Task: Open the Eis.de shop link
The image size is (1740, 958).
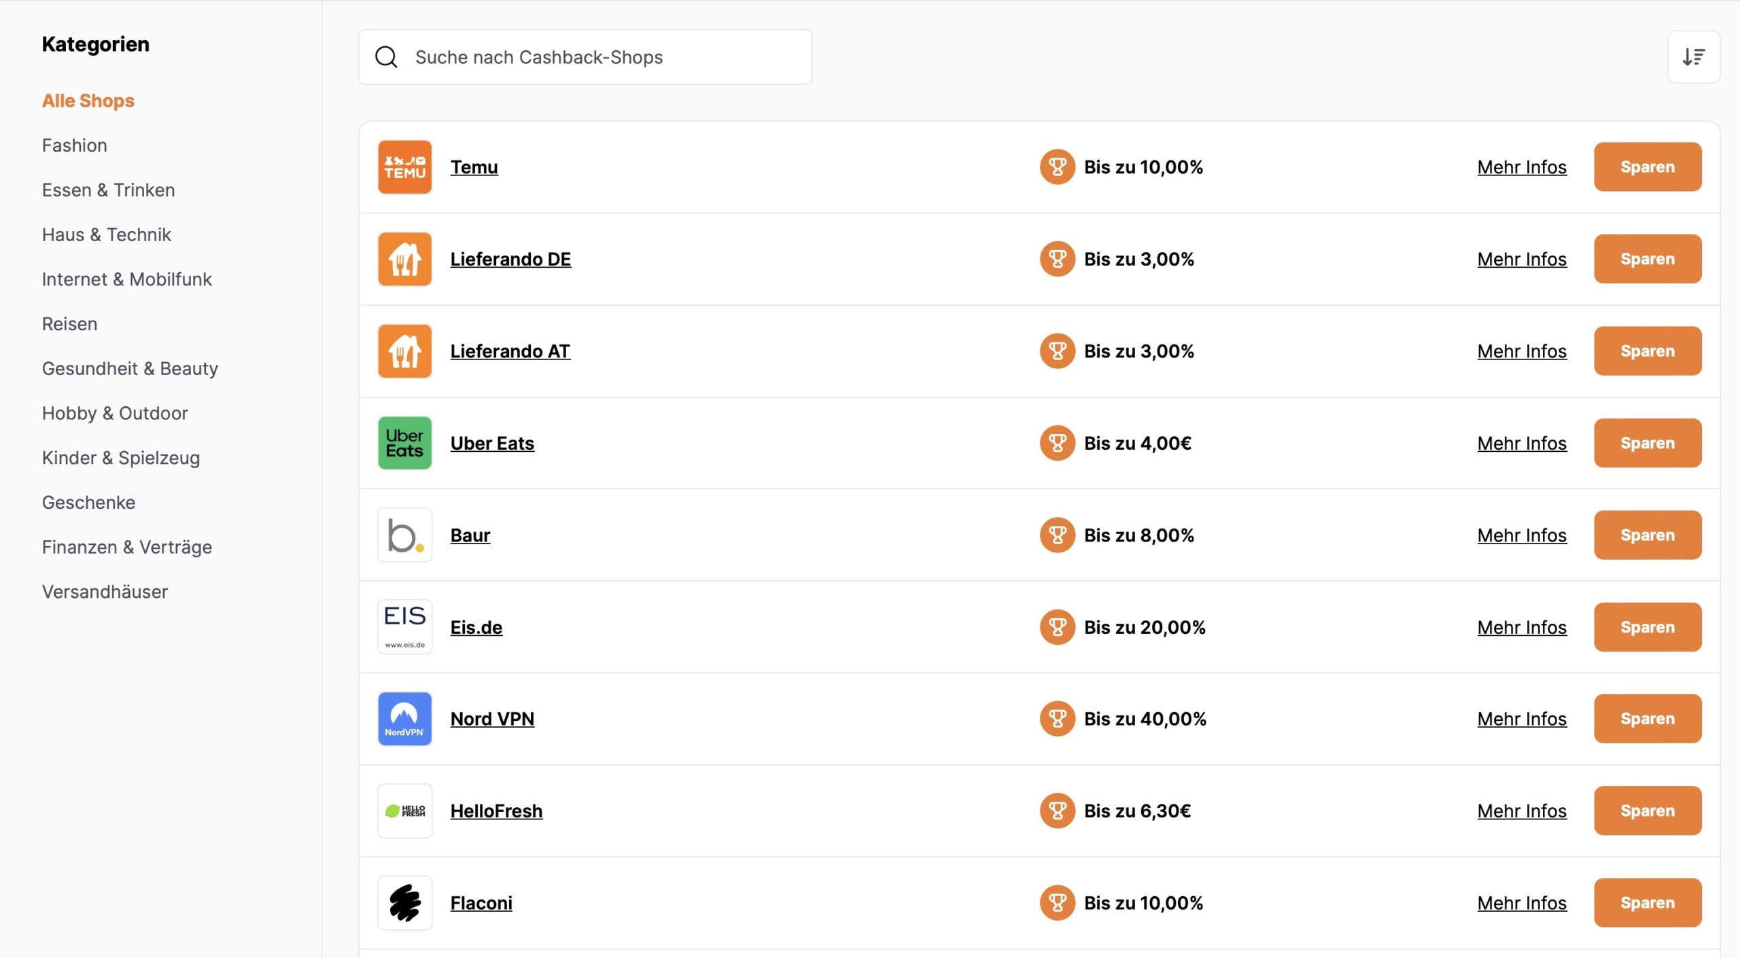Action: [x=476, y=627]
